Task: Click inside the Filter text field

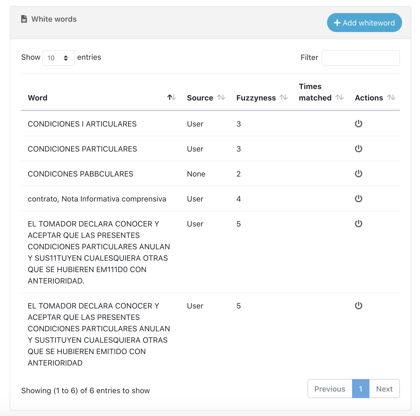Action: (x=361, y=58)
